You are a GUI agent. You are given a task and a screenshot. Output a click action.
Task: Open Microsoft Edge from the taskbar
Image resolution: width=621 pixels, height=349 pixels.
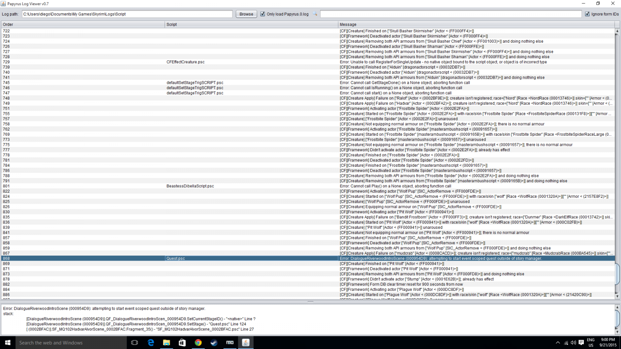coord(151,342)
